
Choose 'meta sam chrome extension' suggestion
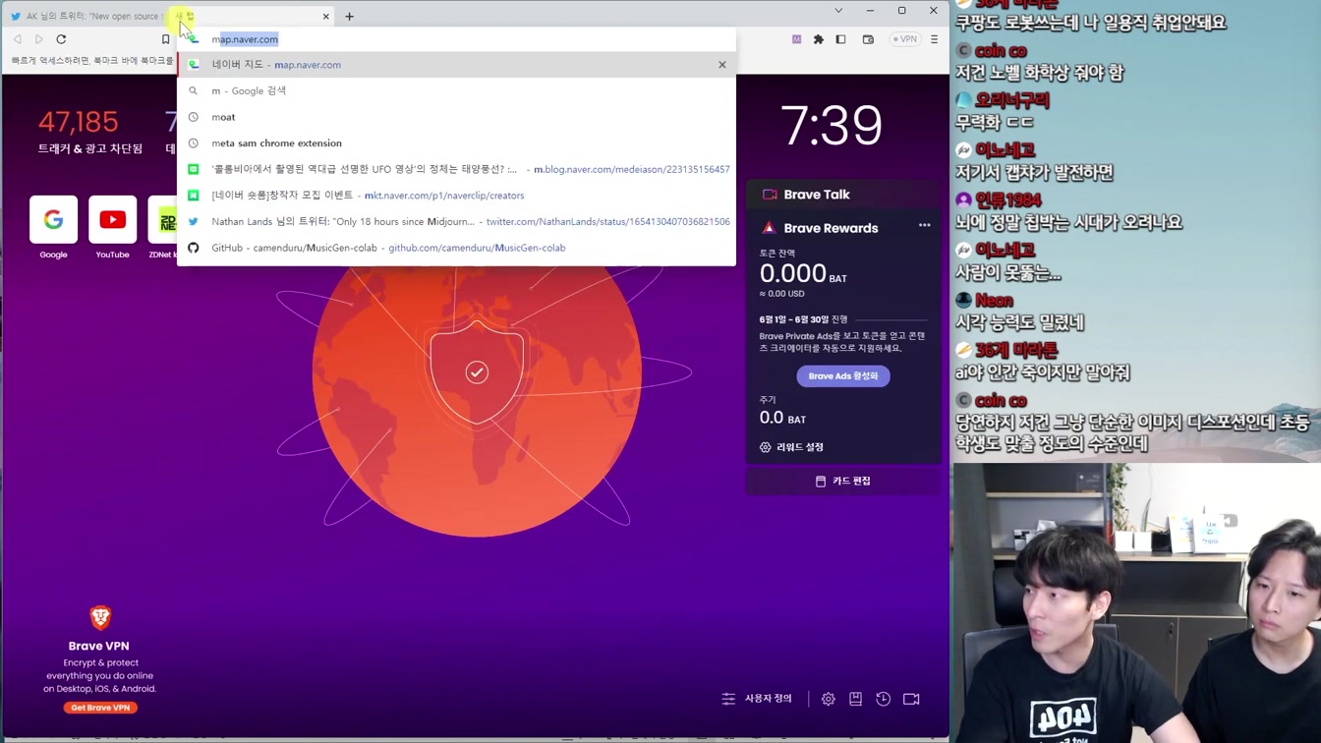[x=457, y=143]
